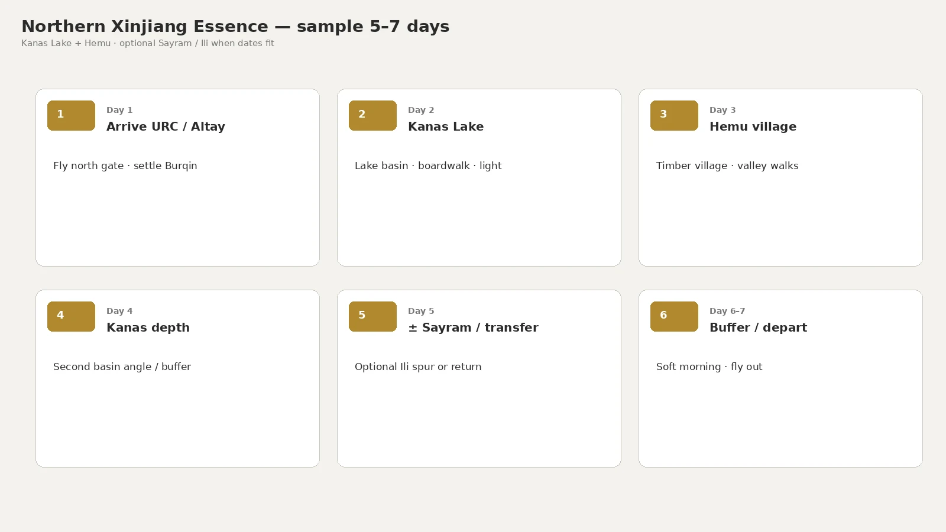Viewport: 946px width, 532px height.
Task: Click 'Soft morning · fly out' text
Action: tap(709, 366)
